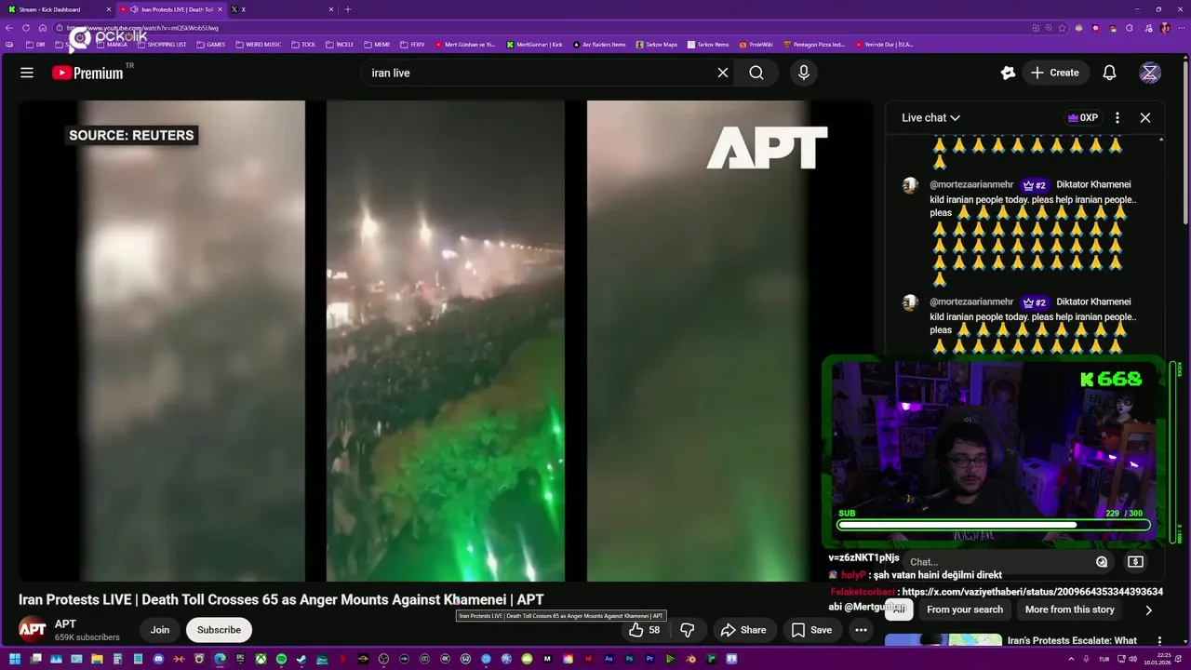
Task: Open the YouTube guide hamburger menu
Action: [x=27, y=73]
